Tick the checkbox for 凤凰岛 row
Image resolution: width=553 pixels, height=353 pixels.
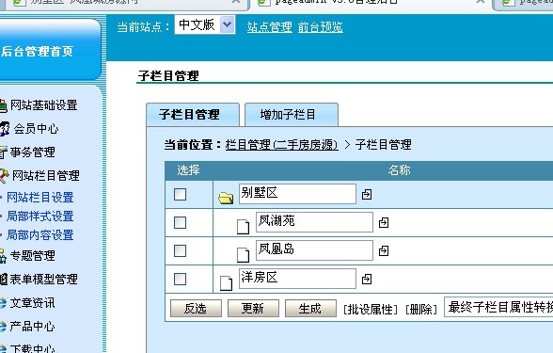click(181, 251)
